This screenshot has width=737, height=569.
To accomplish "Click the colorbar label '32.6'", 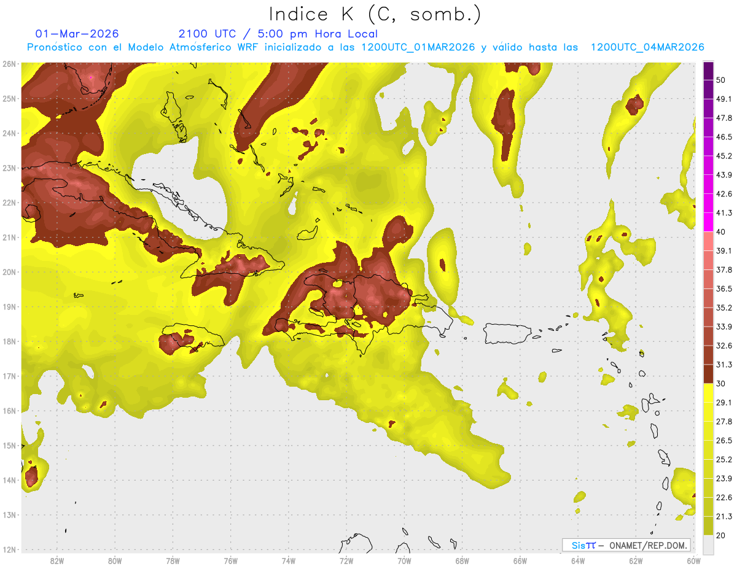I will coord(724,346).
